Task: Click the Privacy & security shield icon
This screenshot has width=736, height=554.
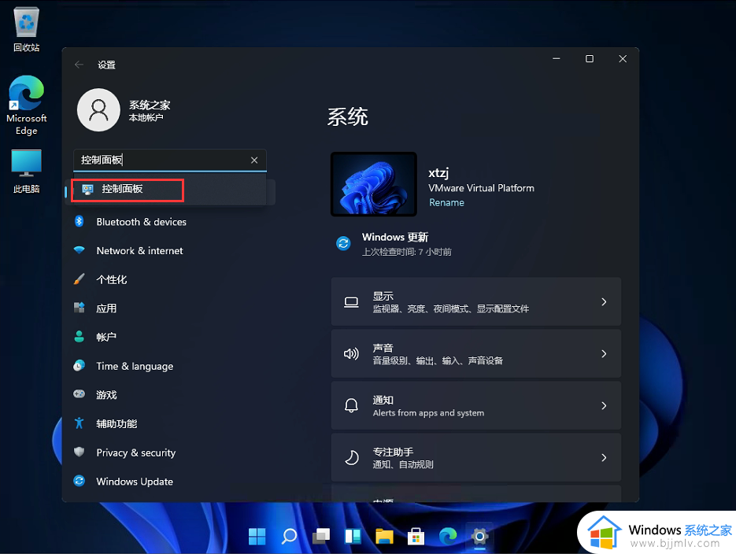Action: (80, 452)
